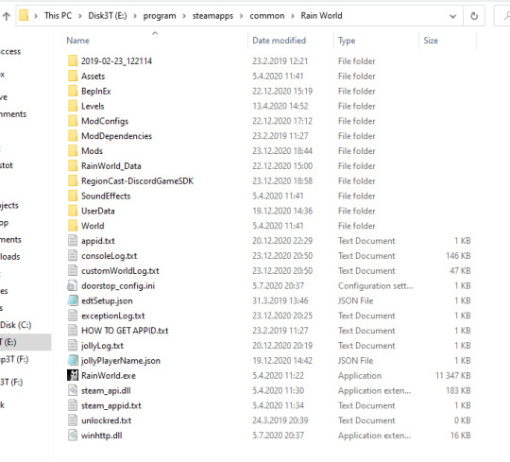Sort files by the Type column header
The height and width of the screenshot is (462, 510).
pos(347,41)
